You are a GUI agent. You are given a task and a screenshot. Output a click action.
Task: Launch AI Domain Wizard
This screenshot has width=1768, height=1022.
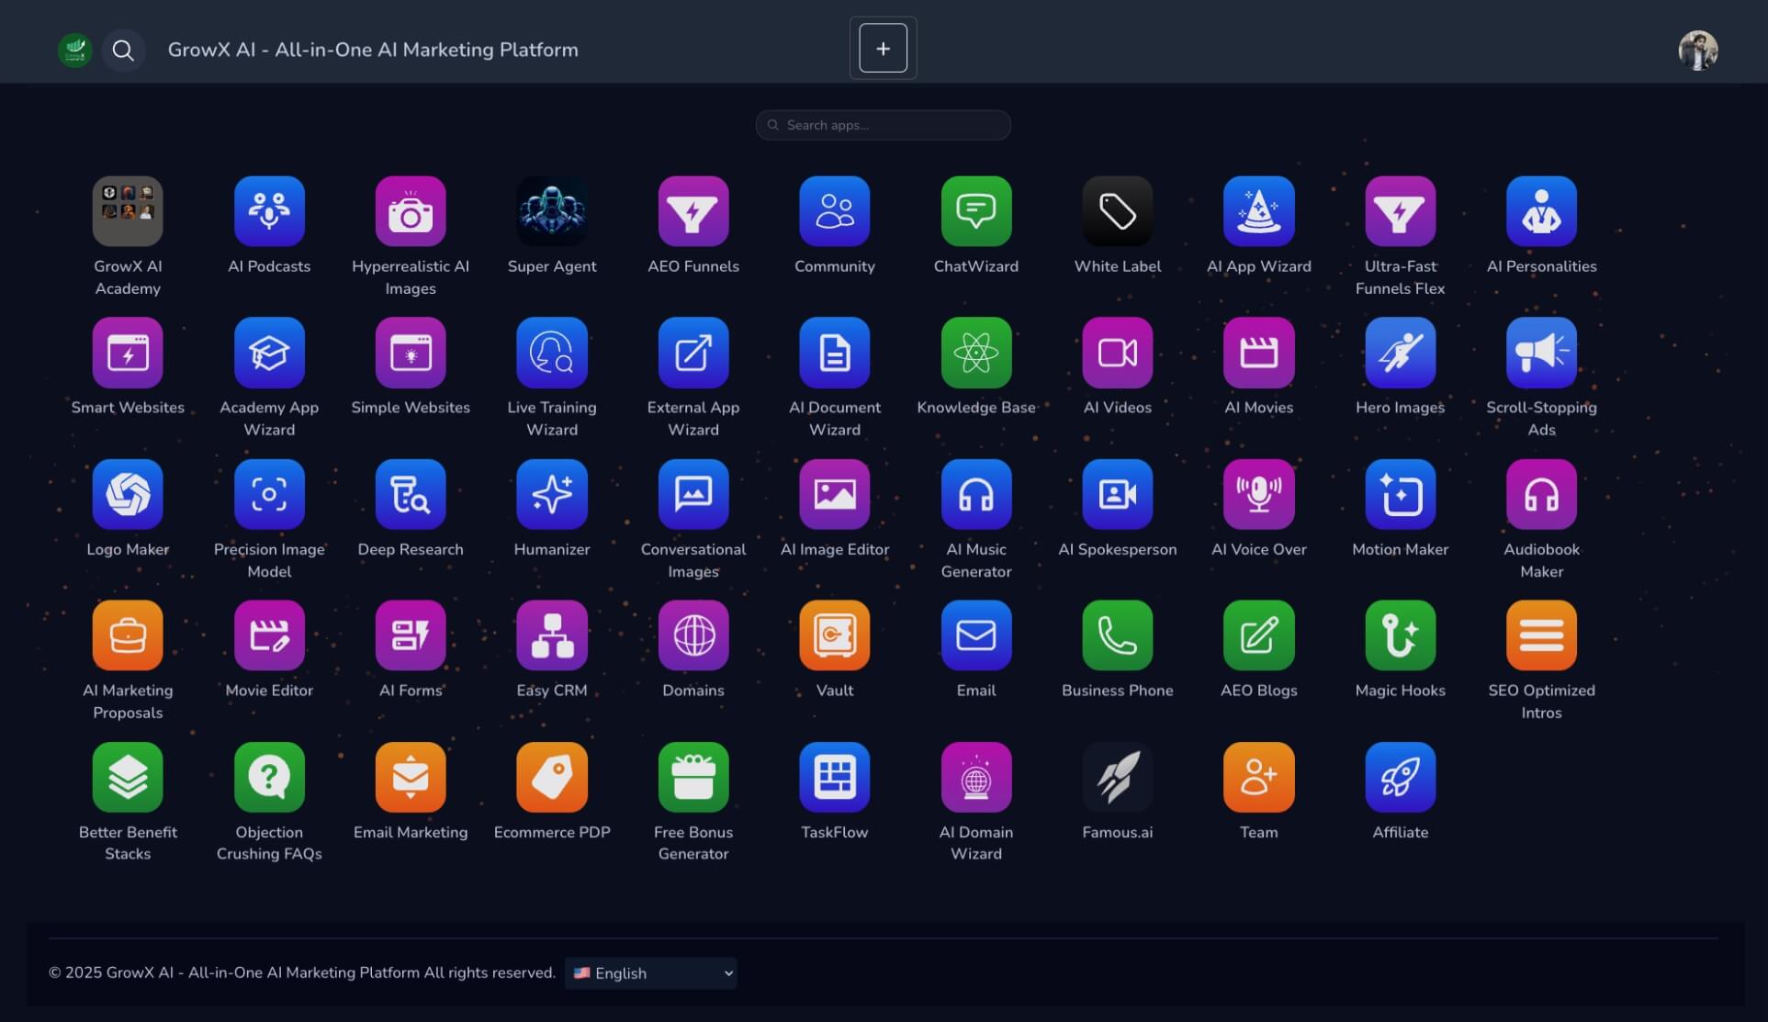pyautogui.click(x=976, y=778)
